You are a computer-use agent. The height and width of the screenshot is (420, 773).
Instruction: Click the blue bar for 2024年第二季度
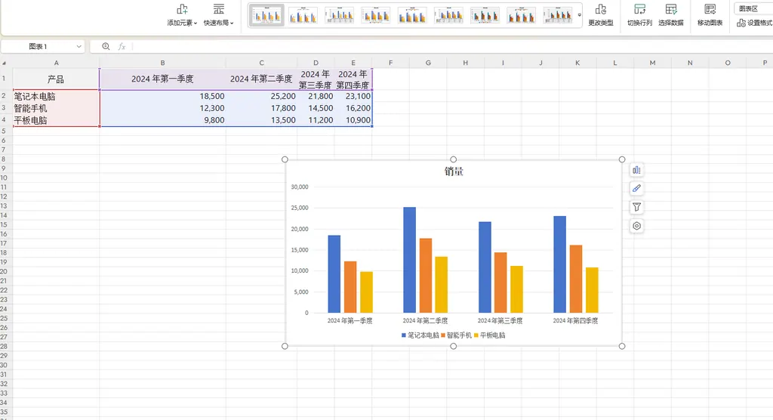click(x=409, y=260)
